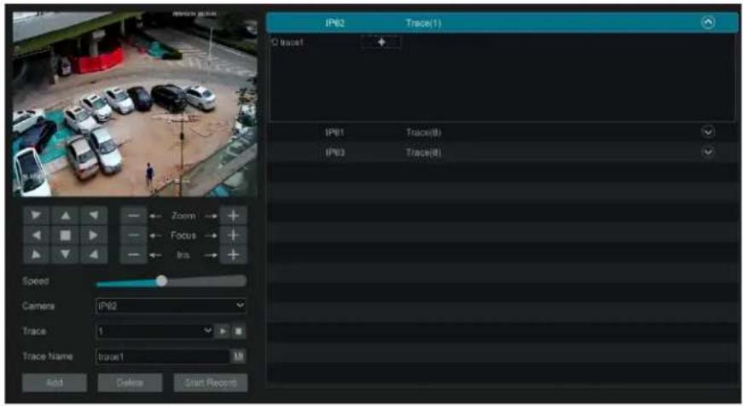The image size is (743, 406).
Task: Expand the IP03 trace row
Action: [x=708, y=152]
